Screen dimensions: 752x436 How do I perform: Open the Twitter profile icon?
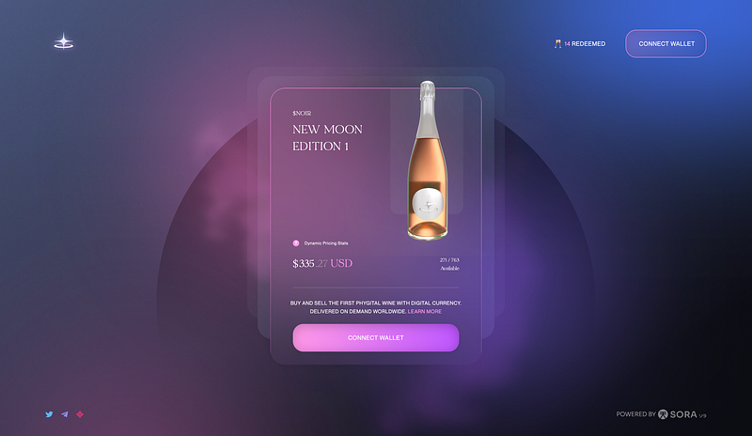(x=49, y=414)
